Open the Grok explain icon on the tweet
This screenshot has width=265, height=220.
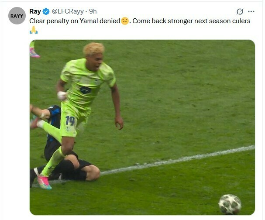pos(240,11)
